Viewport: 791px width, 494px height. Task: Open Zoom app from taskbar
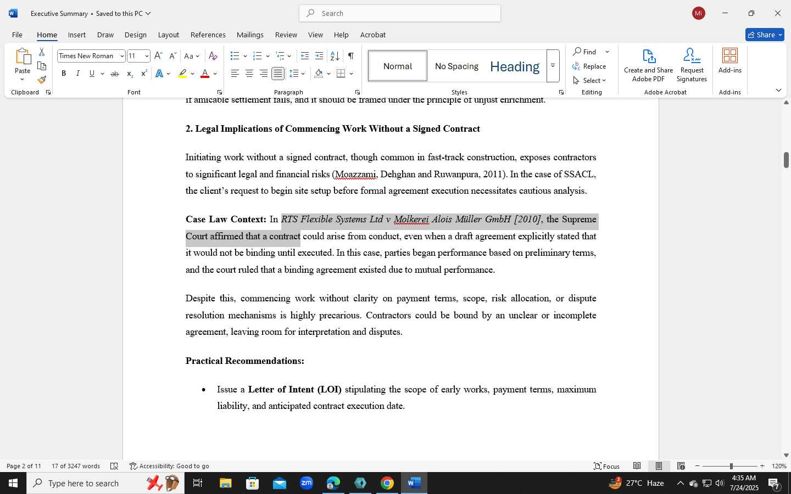click(x=307, y=483)
